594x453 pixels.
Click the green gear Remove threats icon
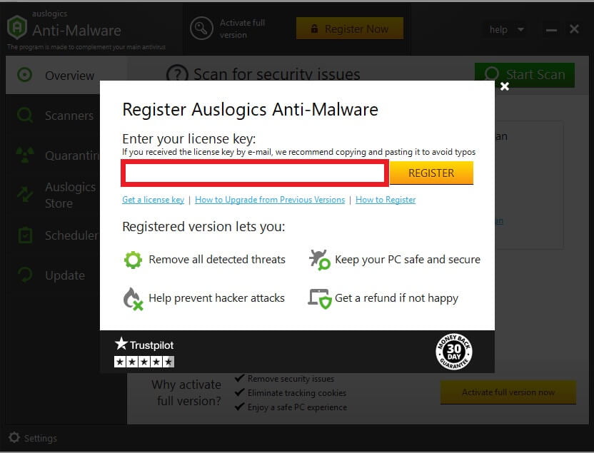133,260
